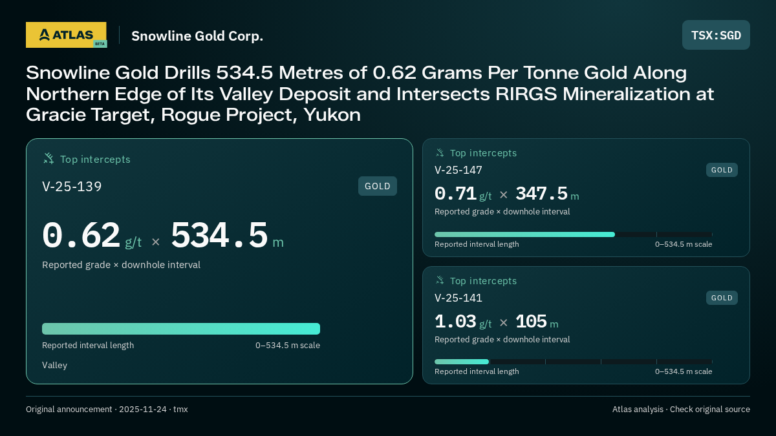
Task: Click the headline about Snowline Gold drilling 534.5 metres
Action: pyautogui.click(x=370, y=94)
